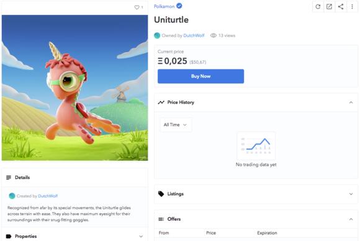The height and width of the screenshot is (241, 360).
Task: Refresh metadata using the reload icon
Action: click(x=318, y=7)
